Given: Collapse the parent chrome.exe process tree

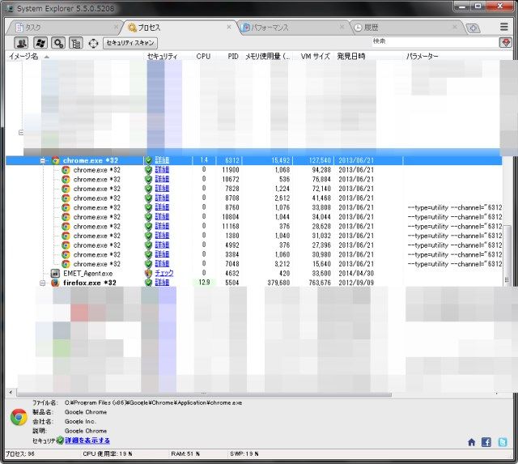Looking at the screenshot, I should tap(43, 160).
